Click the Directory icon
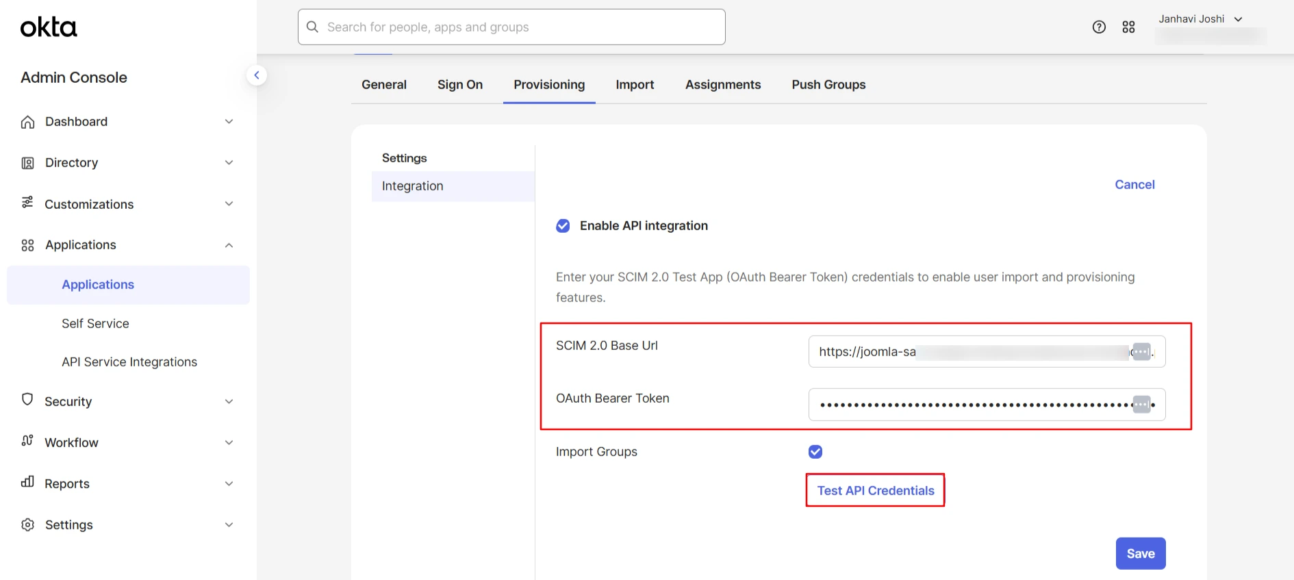1294x580 pixels. click(27, 163)
